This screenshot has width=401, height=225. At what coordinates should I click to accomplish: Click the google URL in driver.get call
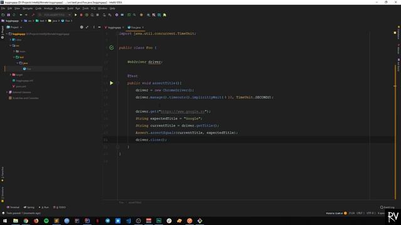pos(182,111)
